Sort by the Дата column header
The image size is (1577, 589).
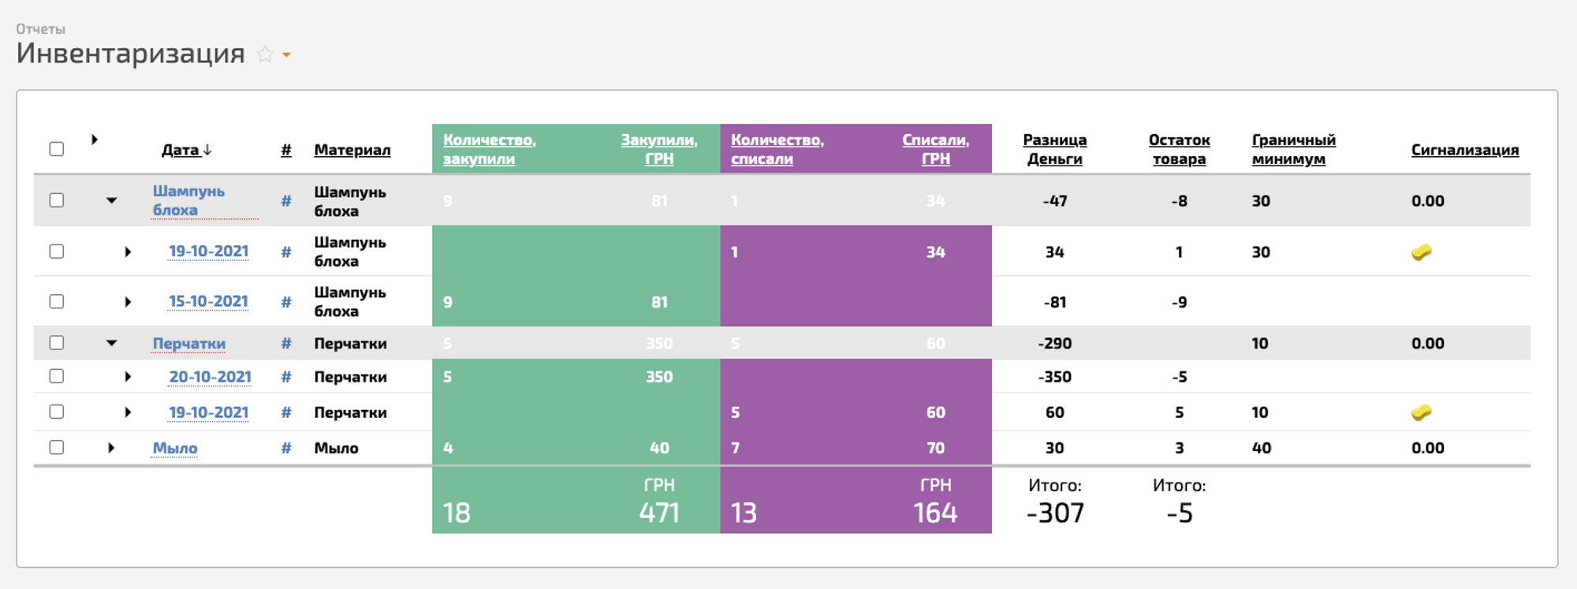[x=181, y=150]
